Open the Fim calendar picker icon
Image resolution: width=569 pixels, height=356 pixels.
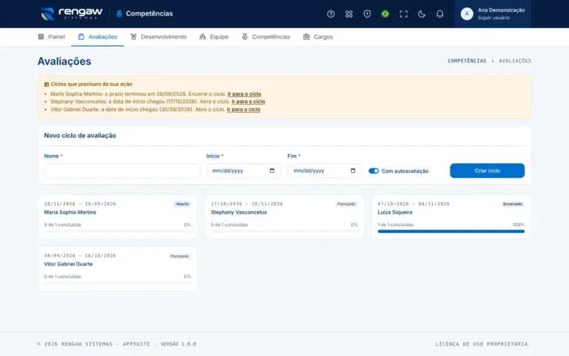(x=353, y=171)
